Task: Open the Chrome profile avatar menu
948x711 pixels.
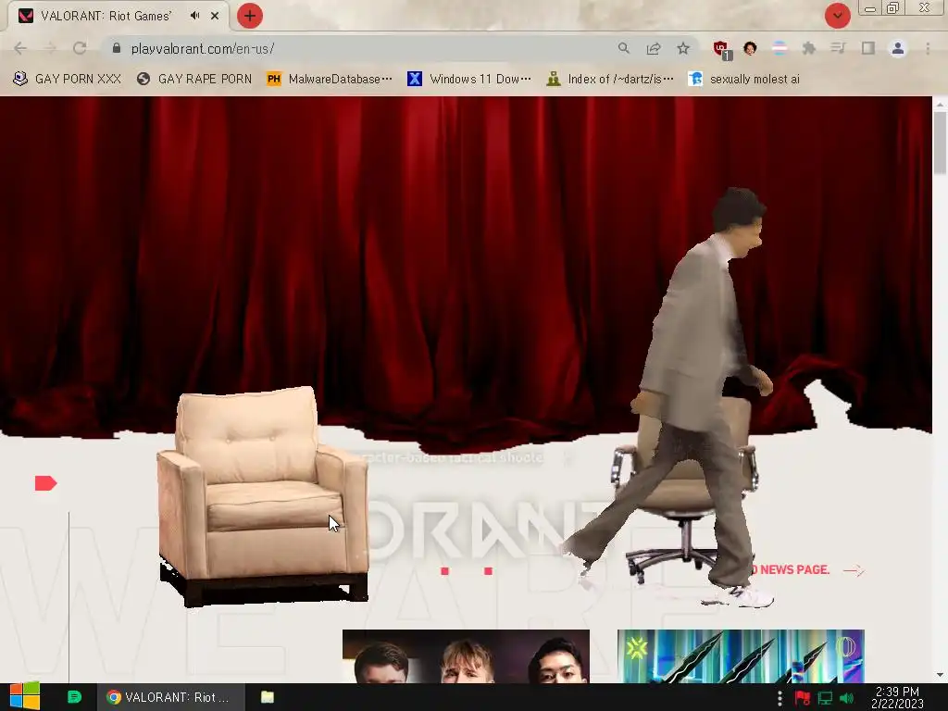Action: click(x=898, y=48)
